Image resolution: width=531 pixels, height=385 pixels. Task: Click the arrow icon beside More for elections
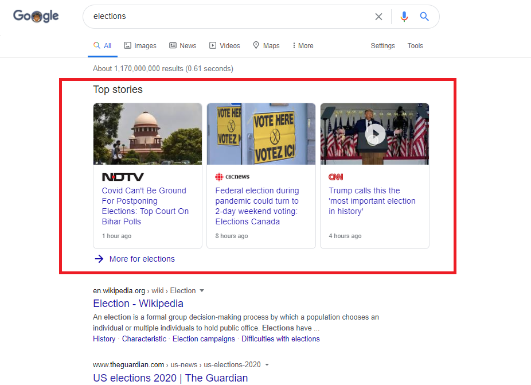tap(99, 259)
